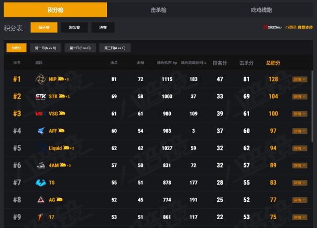317x228 pixels.
Task: Open the 吃鸡线路 tab
Action: pyautogui.click(x=261, y=10)
